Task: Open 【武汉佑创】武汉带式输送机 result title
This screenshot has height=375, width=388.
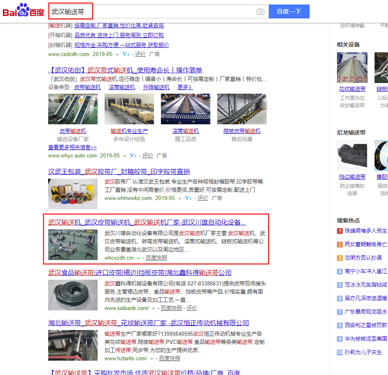Action: [125, 70]
